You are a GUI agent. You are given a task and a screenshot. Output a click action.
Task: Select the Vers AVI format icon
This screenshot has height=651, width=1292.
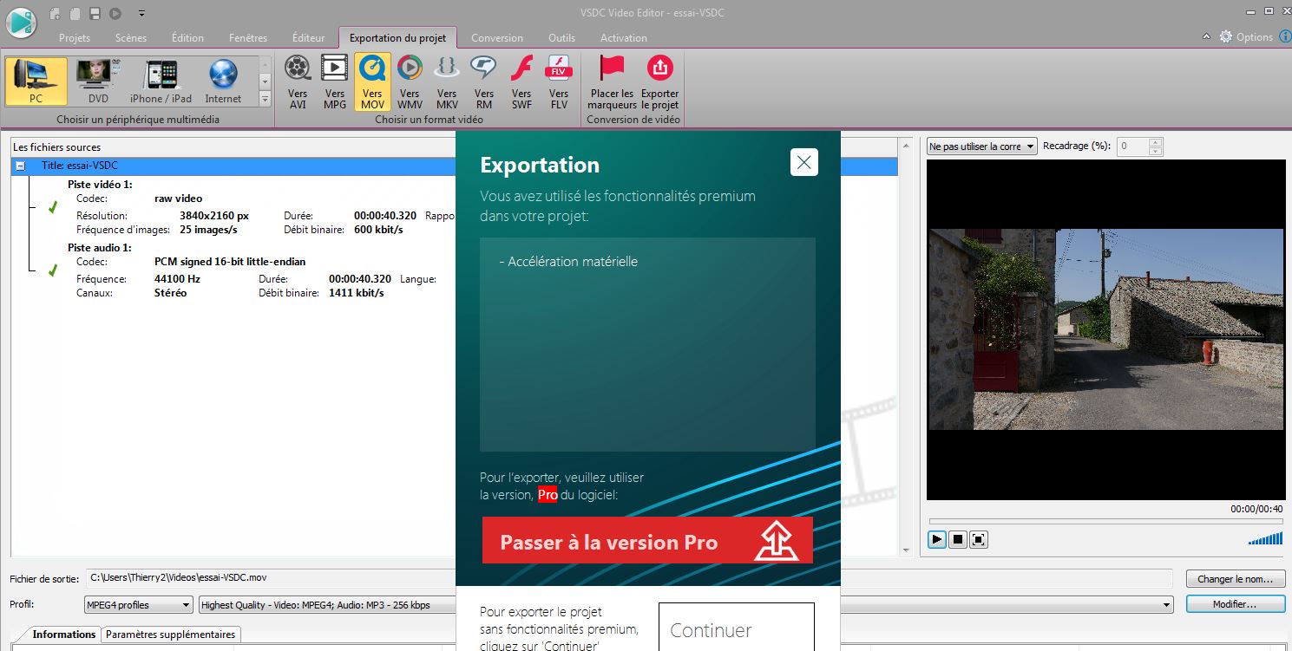point(298,81)
